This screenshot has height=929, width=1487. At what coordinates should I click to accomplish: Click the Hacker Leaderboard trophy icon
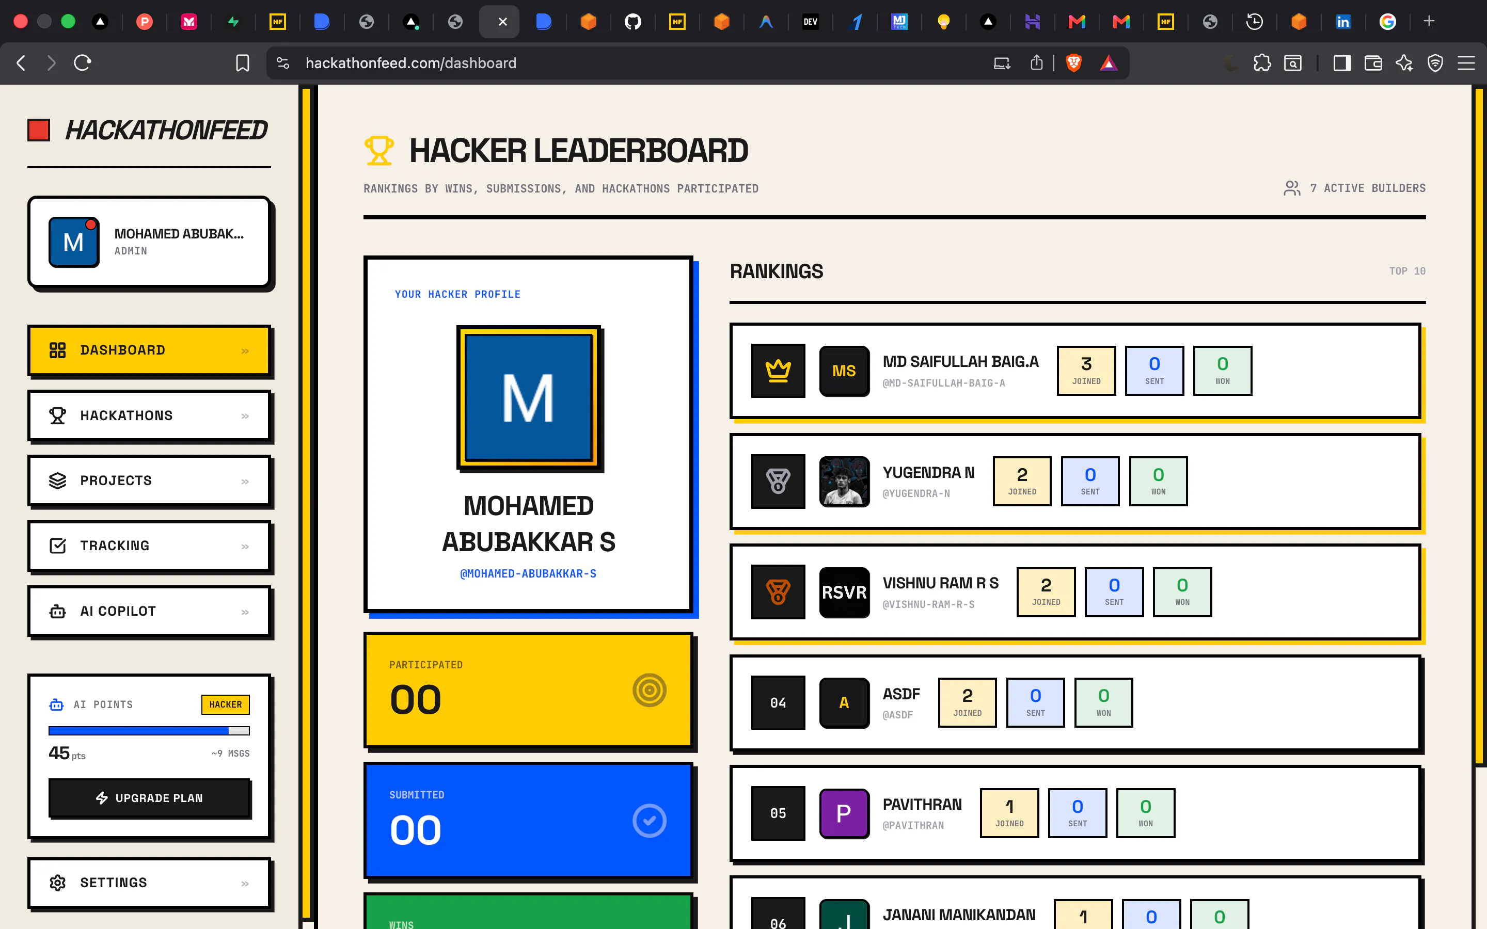click(379, 151)
